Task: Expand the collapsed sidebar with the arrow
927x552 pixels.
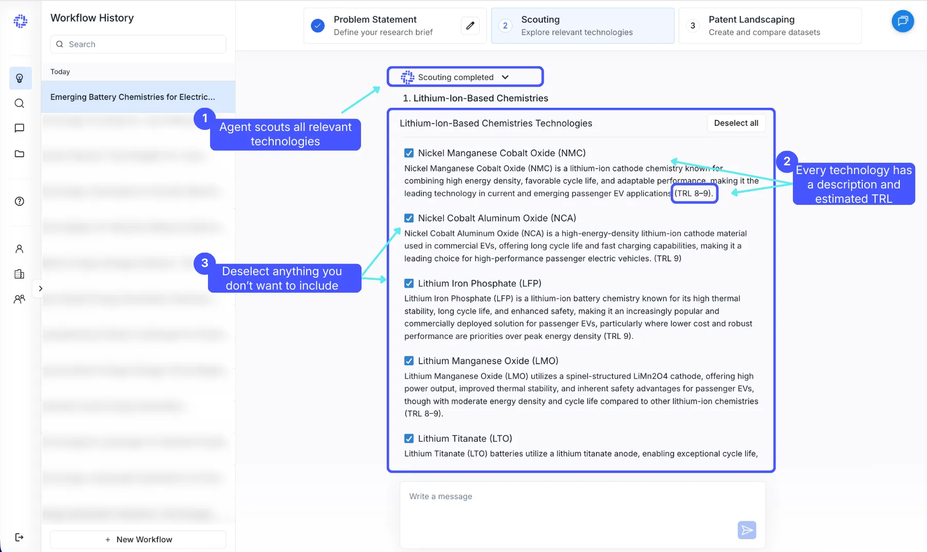Action: click(x=40, y=289)
